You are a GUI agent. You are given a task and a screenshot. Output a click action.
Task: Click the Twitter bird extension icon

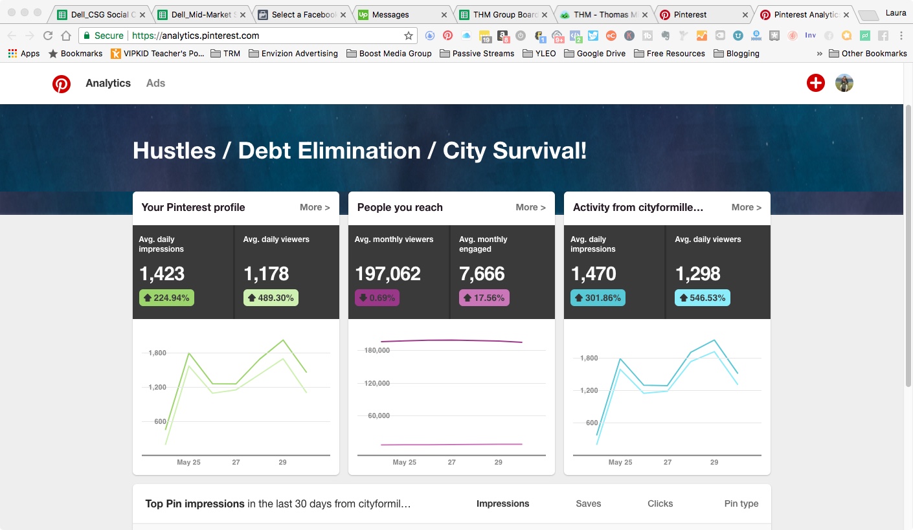click(x=593, y=36)
